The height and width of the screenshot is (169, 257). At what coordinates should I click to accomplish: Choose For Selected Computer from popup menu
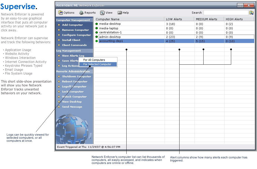pos(97,64)
